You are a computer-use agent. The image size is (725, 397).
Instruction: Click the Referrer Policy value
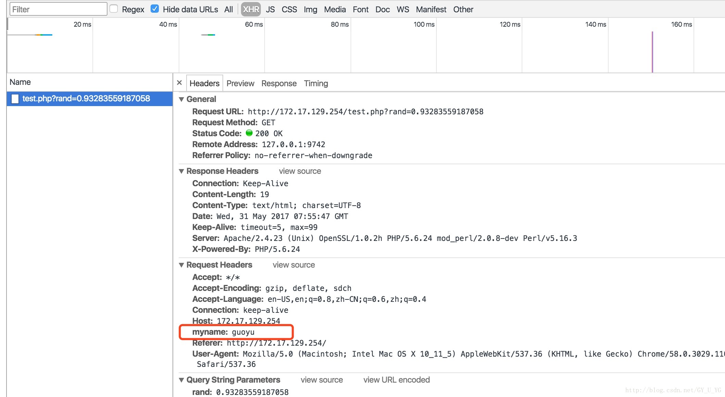313,155
